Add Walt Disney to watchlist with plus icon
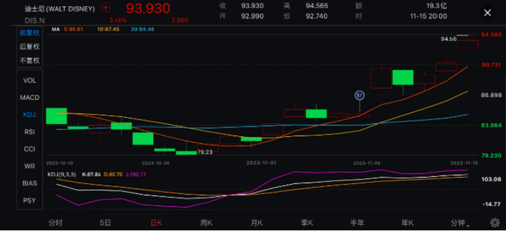 coord(105,8)
